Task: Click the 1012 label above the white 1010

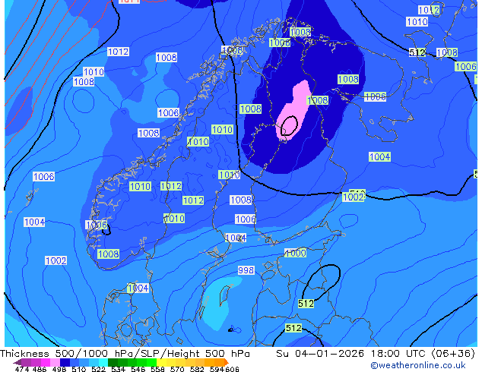Action: coord(429,10)
